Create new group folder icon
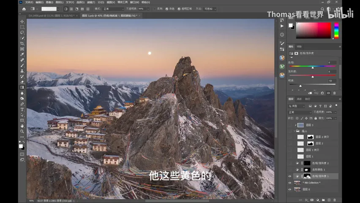The width and height of the screenshot is (360, 203). click(323, 200)
